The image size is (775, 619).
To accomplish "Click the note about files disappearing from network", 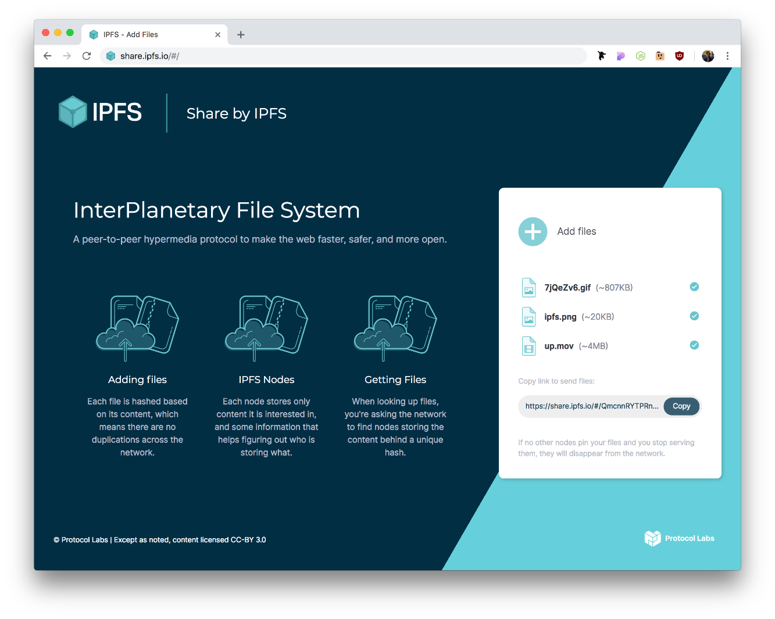I will (x=606, y=448).
